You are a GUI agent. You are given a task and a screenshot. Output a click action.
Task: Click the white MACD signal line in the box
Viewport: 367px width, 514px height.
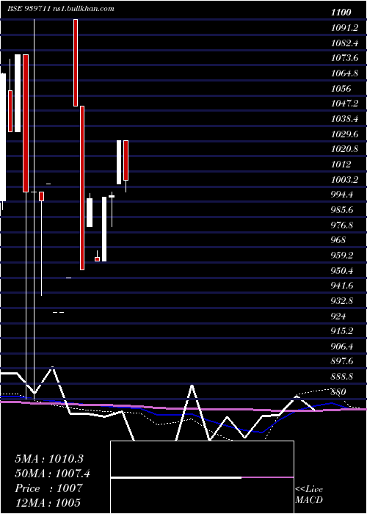coord(176,477)
